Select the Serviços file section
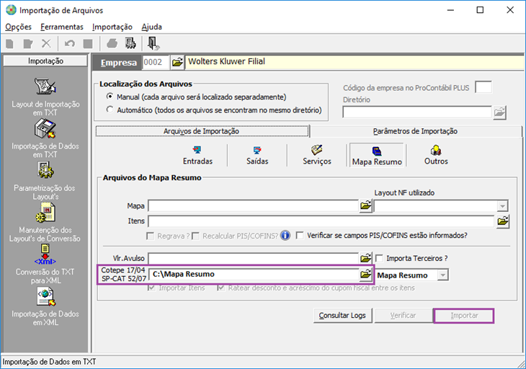This screenshot has width=526, height=369. [316, 155]
